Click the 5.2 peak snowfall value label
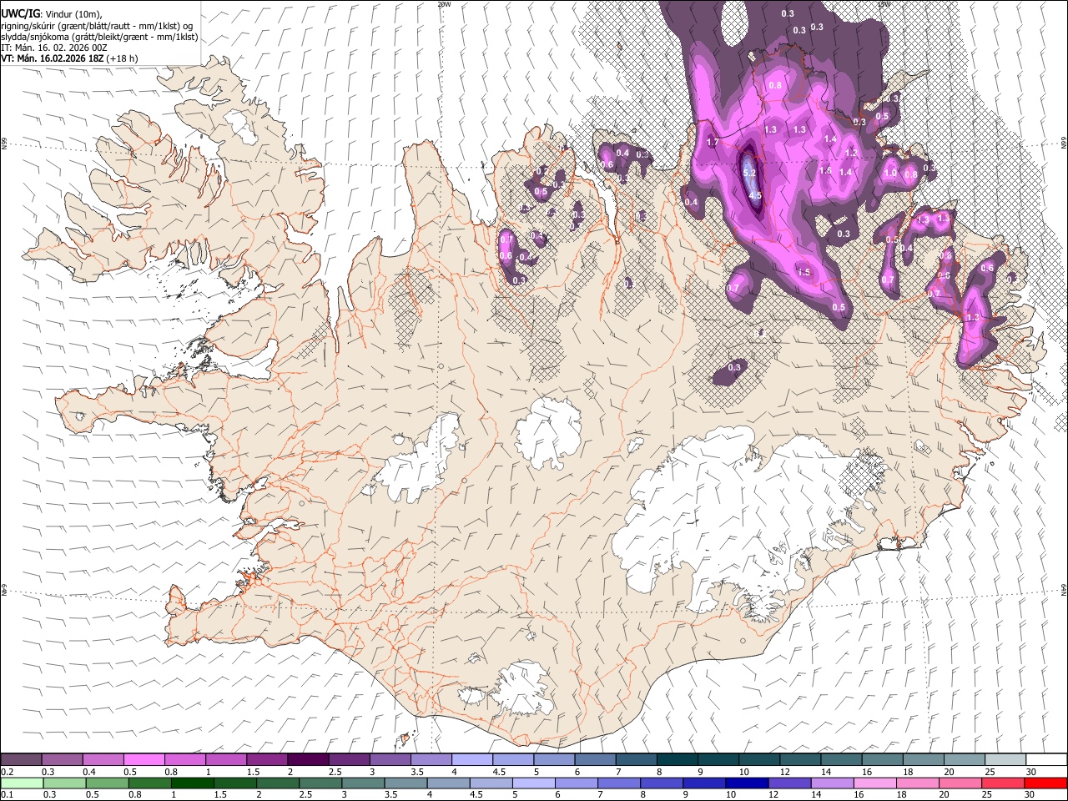Screen dimensions: 1068x801 pyautogui.click(x=749, y=173)
